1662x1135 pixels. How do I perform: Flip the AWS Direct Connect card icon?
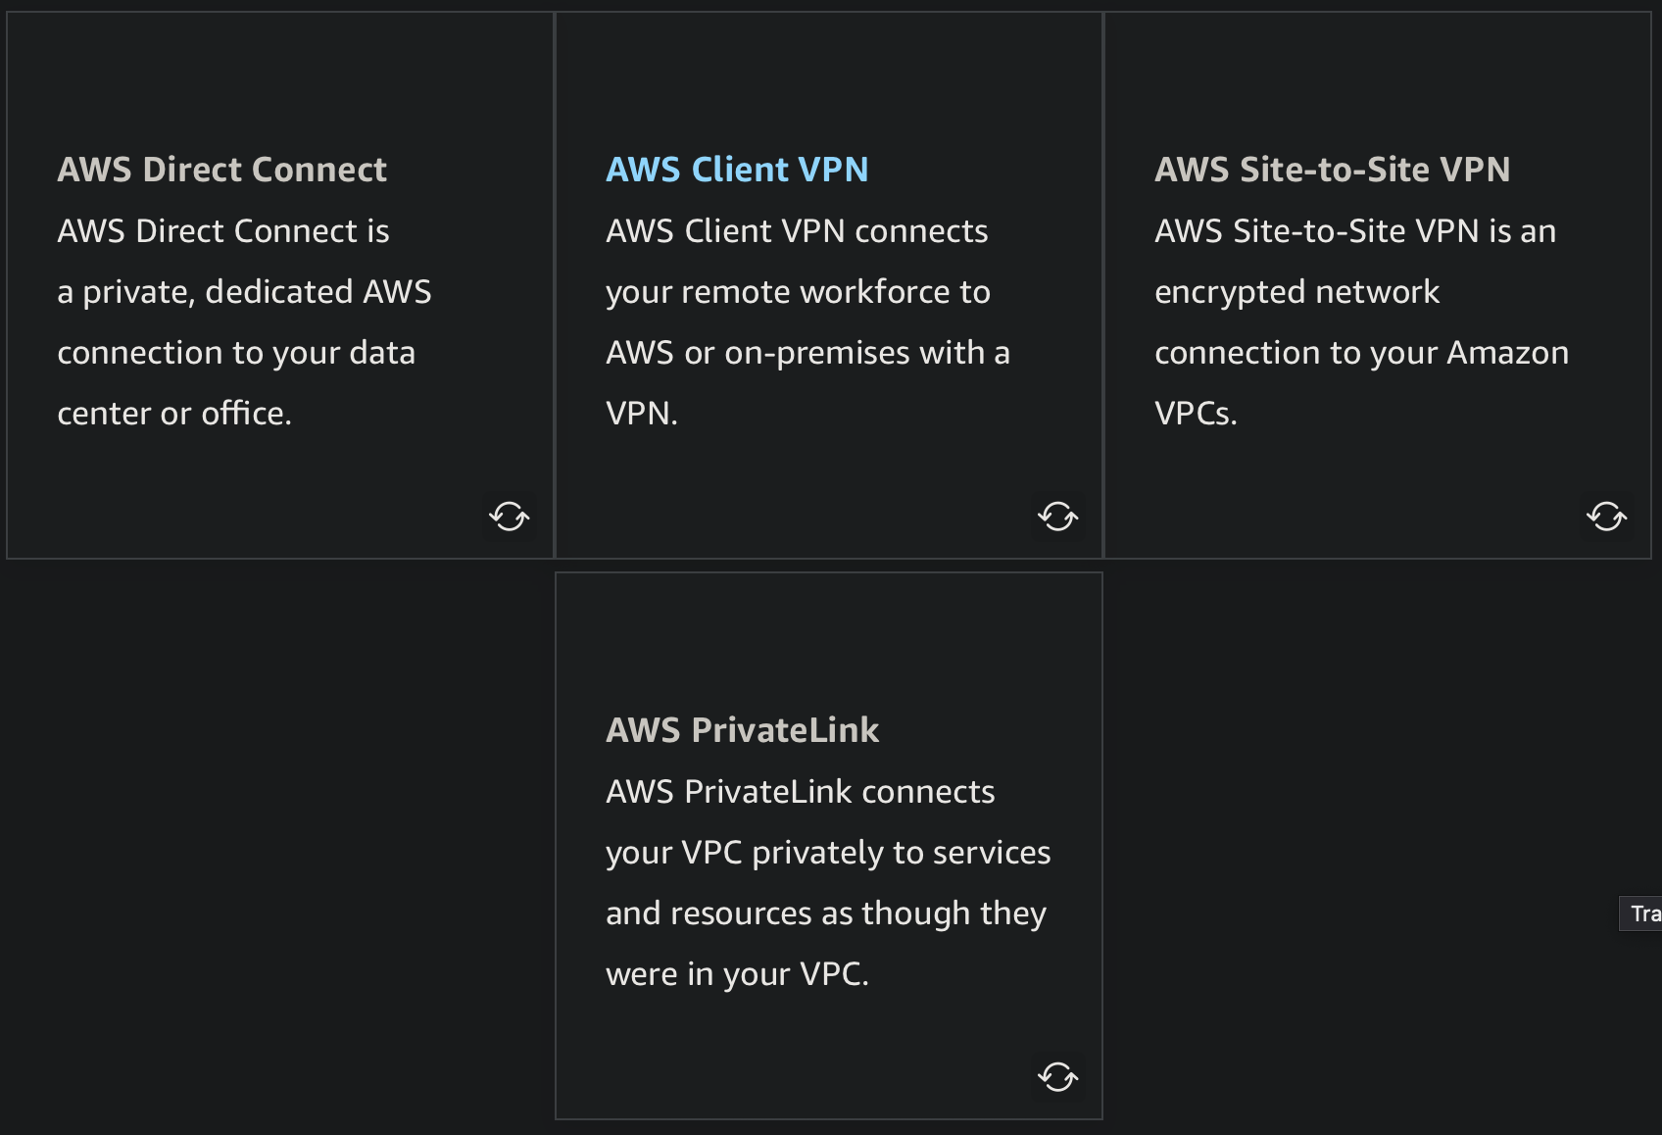coord(510,516)
